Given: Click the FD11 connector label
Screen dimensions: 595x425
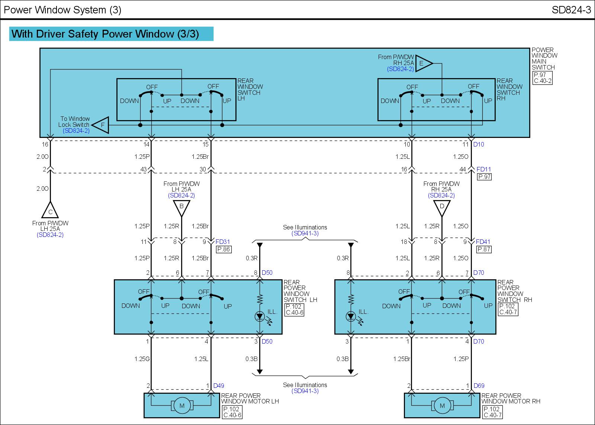Looking at the screenshot, I should point(484,169).
